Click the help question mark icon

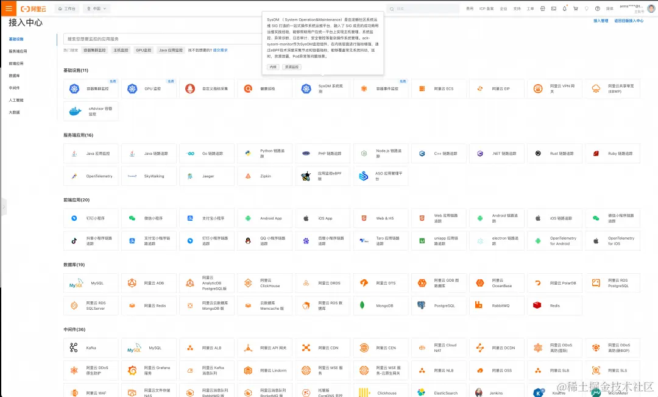(x=597, y=9)
